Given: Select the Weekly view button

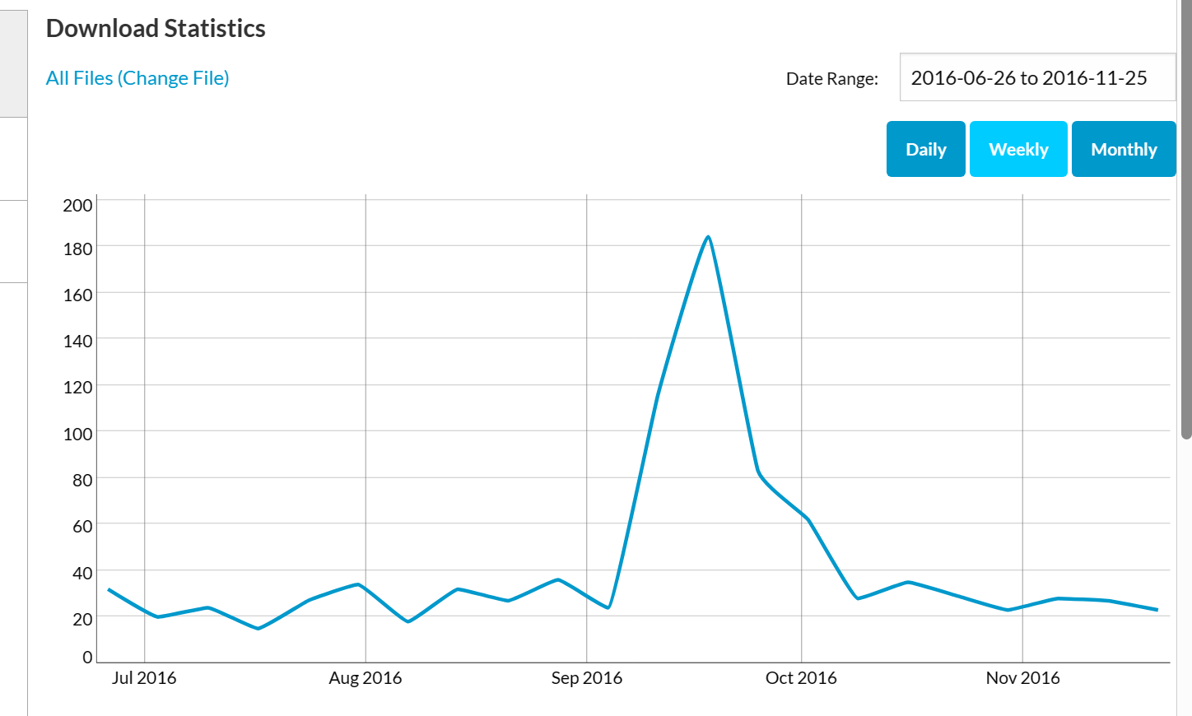Looking at the screenshot, I should (1018, 149).
